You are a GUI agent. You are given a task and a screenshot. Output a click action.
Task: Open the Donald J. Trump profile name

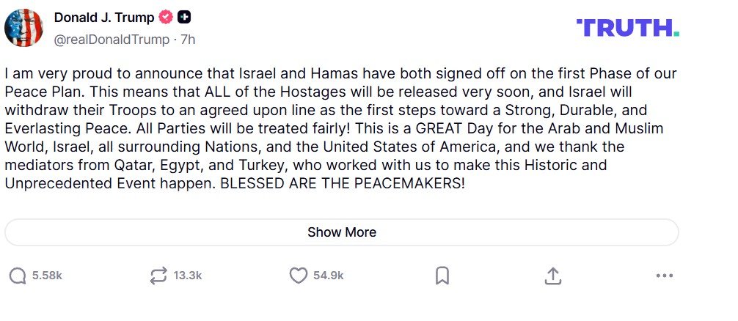103,18
